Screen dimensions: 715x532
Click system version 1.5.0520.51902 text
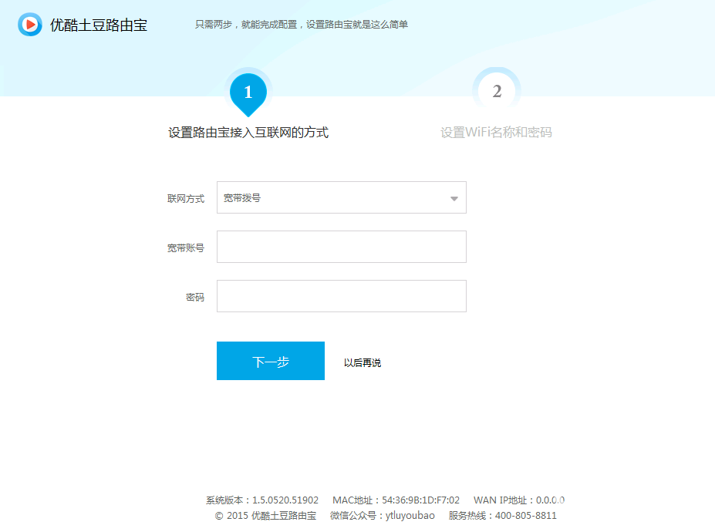(x=261, y=500)
